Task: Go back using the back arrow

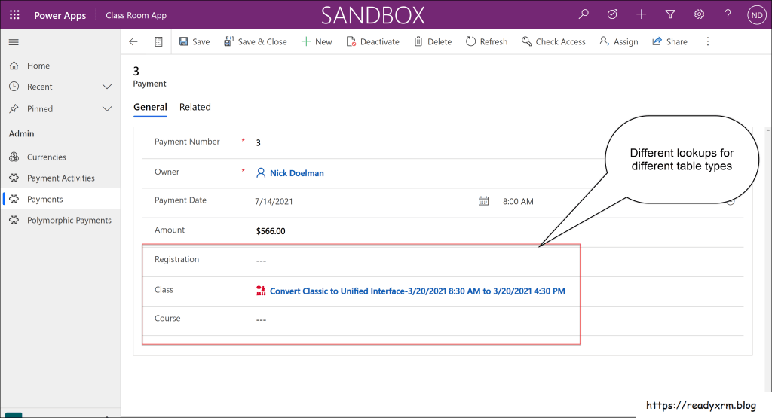Action: (x=133, y=42)
